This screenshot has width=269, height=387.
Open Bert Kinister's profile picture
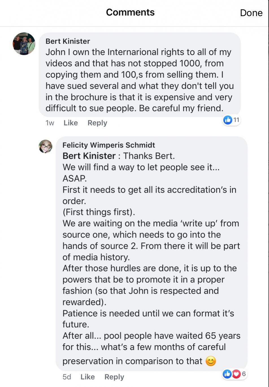pos(24,44)
